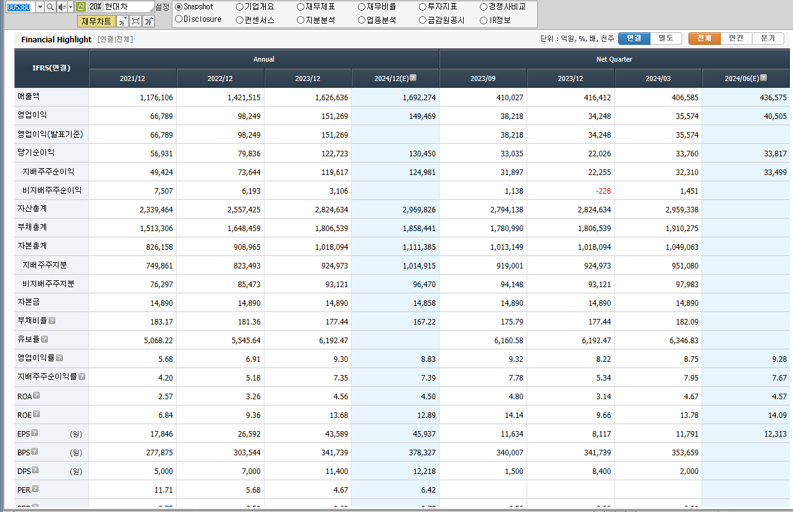Click the red -228 value
The height and width of the screenshot is (512, 793).
[x=603, y=191]
